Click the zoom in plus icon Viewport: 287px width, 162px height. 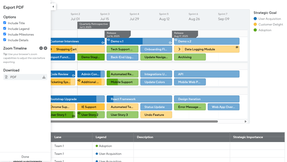tap(45, 48)
